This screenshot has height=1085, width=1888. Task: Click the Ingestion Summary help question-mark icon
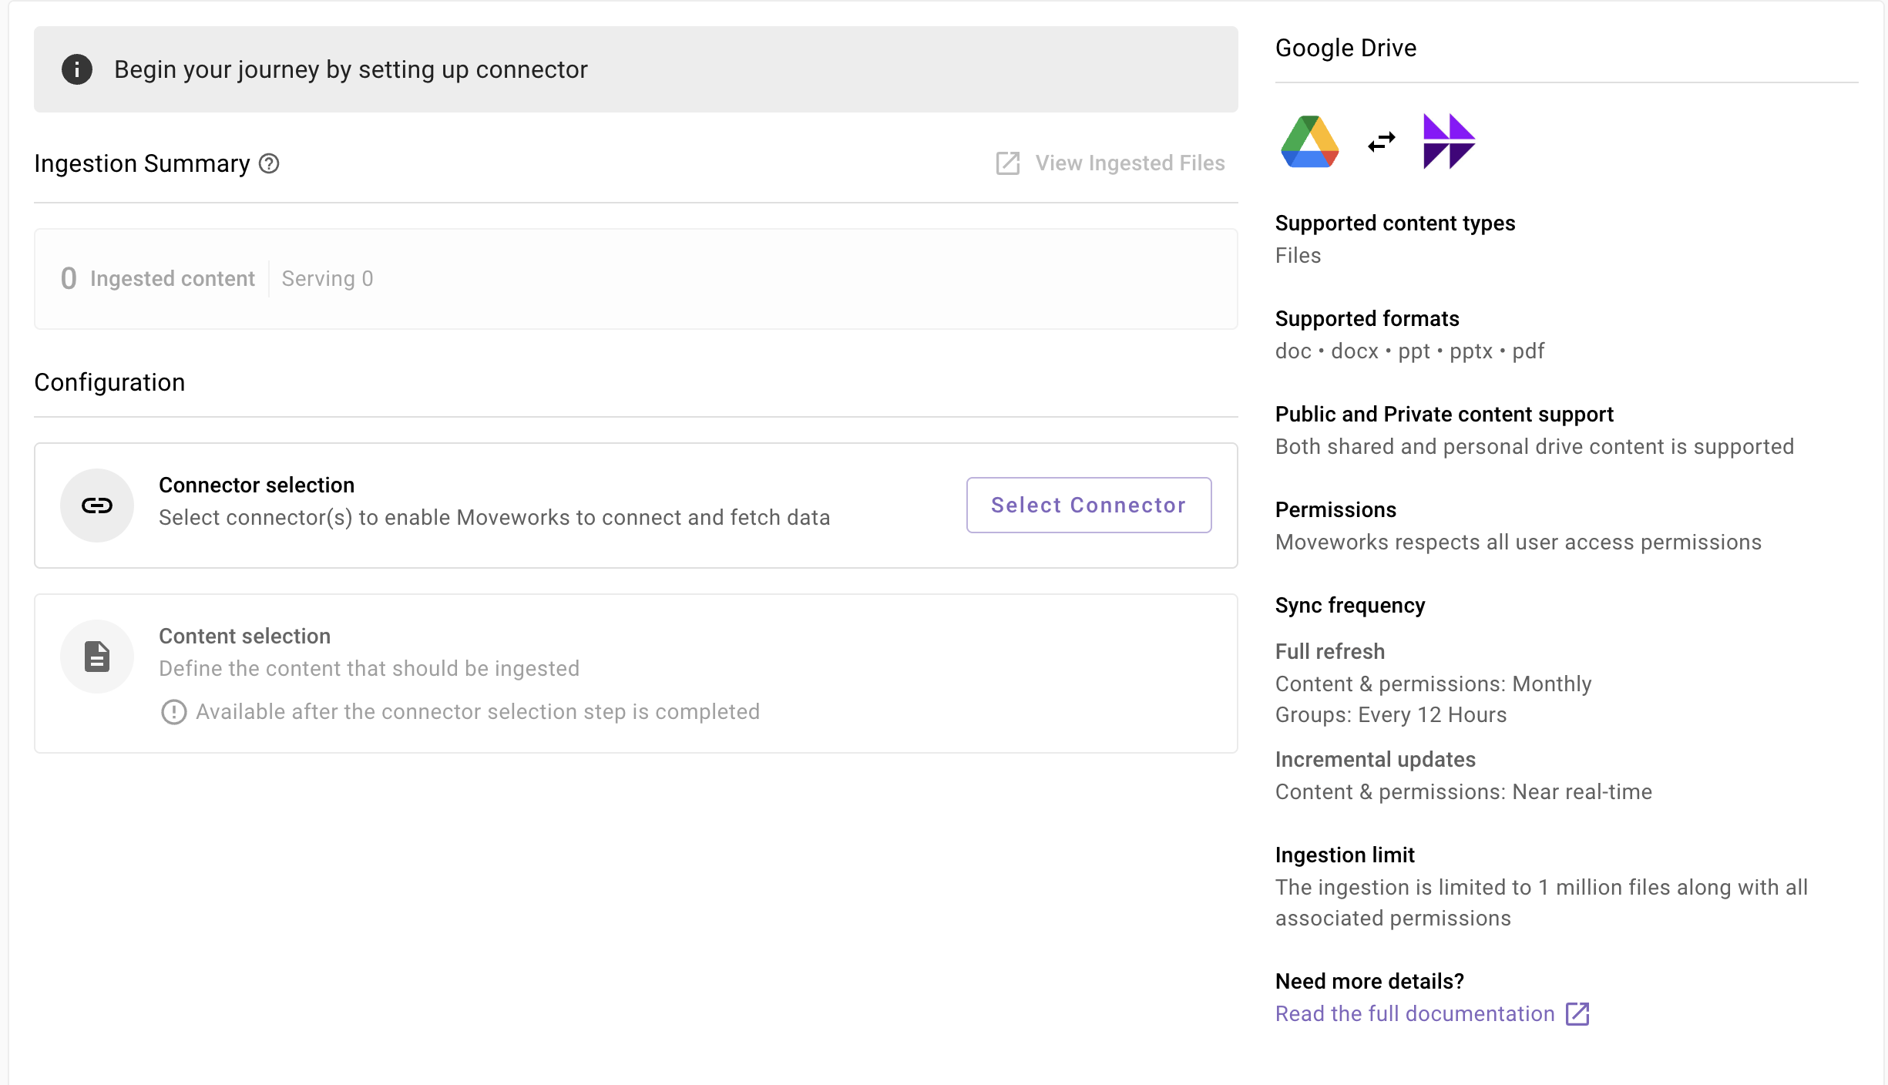pos(269,163)
